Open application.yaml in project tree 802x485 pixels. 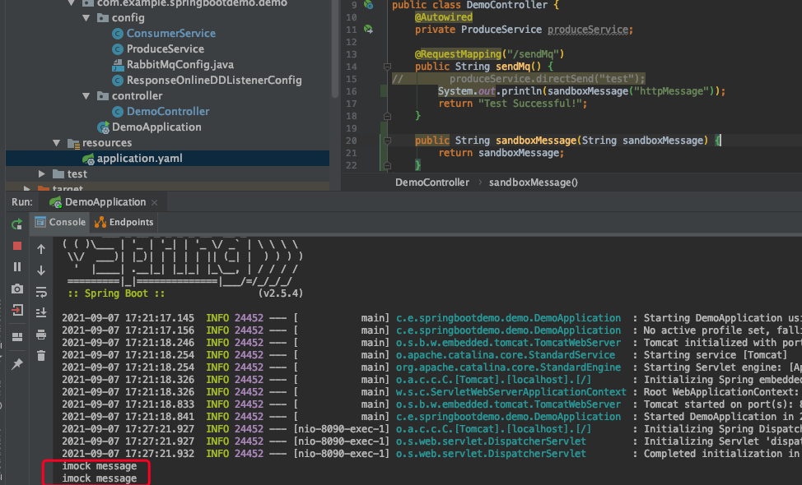pos(139,159)
